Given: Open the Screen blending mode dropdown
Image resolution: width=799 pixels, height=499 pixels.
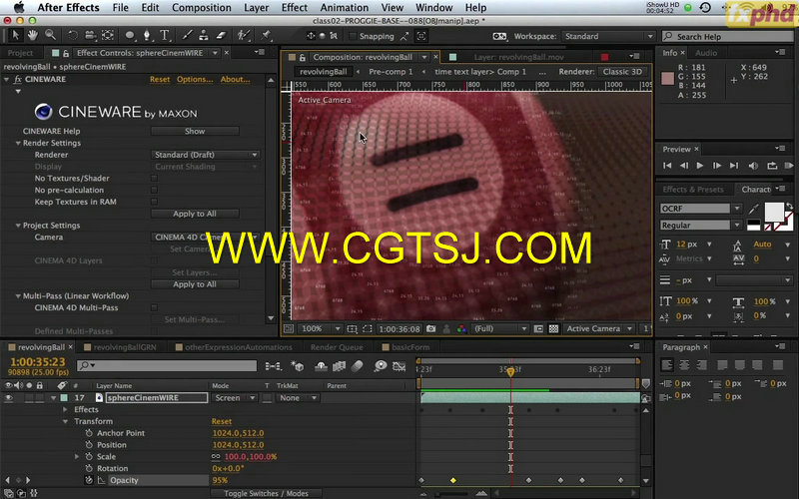Looking at the screenshot, I should coord(235,397).
